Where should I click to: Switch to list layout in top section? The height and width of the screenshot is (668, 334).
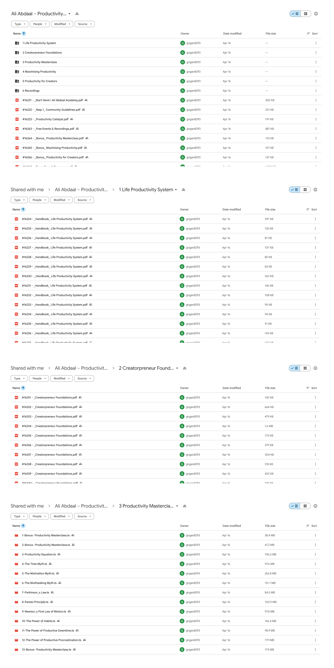click(x=295, y=14)
